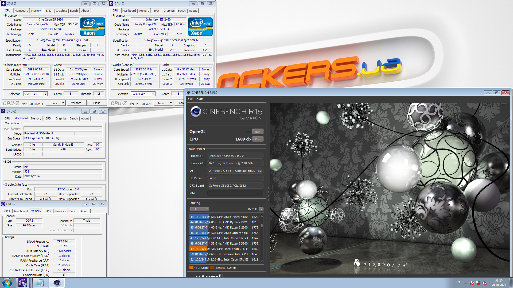The image size is (513, 288).
Task: Click the Intel Xeon logo in the CPU-Z window behind Cinebench
Action: click(x=200, y=27)
